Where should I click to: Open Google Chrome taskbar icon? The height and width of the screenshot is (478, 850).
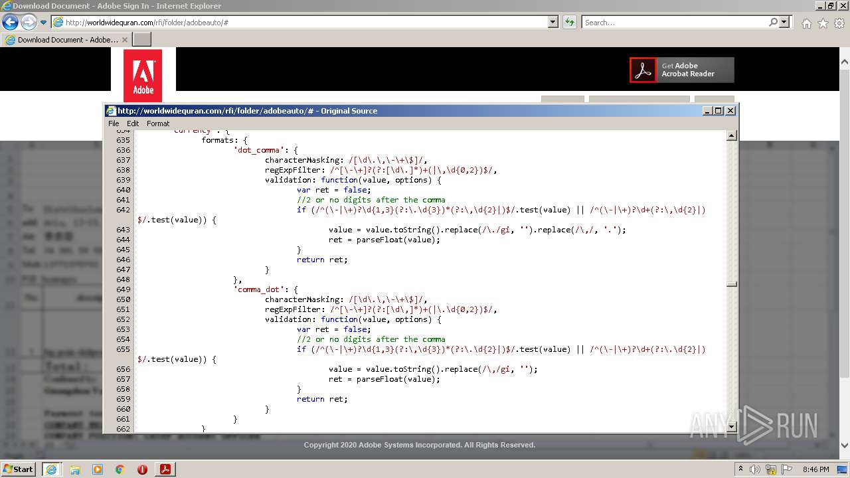click(x=120, y=469)
